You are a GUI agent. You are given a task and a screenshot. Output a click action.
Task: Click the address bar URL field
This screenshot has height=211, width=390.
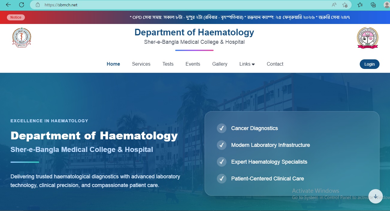[180, 5]
